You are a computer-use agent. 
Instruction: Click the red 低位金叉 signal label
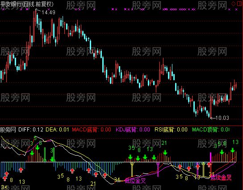(221, 177)
